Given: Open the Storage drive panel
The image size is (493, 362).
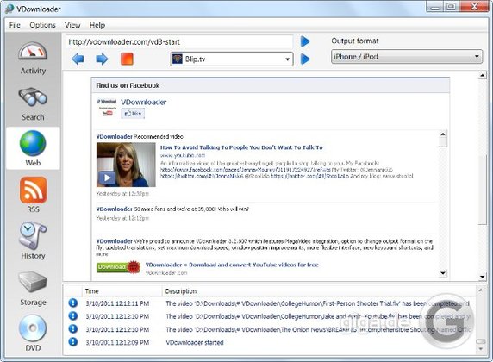Looking at the screenshot, I should click(x=33, y=282).
